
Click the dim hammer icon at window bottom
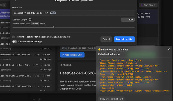[x=39, y=100]
